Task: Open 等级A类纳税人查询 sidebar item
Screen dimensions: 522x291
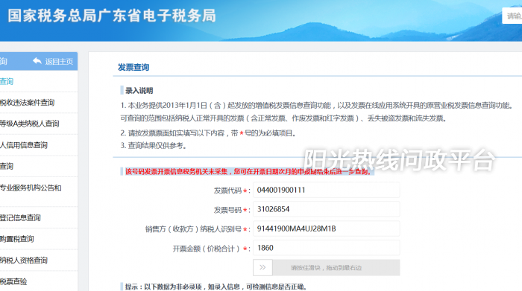Action: point(30,124)
